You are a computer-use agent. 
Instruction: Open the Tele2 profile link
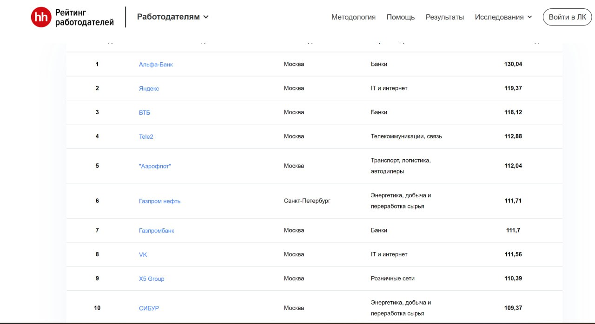(147, 136)
